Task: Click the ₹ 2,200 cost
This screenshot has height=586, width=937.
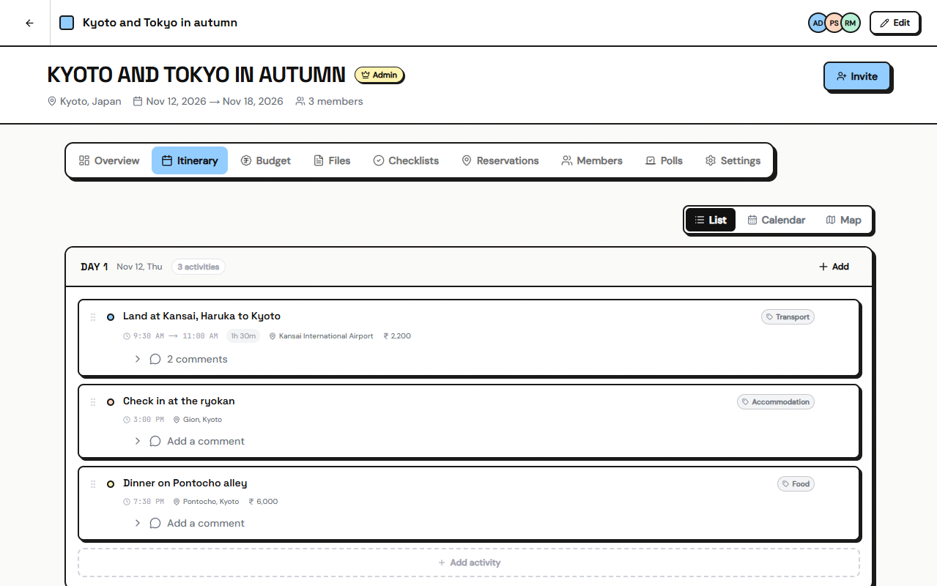Action: pos(397,336)
